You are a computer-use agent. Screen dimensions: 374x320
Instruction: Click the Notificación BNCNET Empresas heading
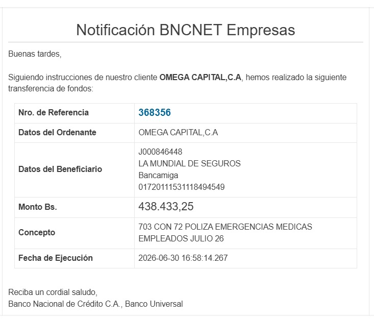click(186, 30)
